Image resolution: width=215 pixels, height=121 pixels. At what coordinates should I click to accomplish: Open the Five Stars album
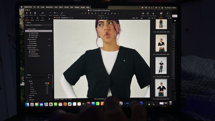pyautogui.click(x=34, y=41)
